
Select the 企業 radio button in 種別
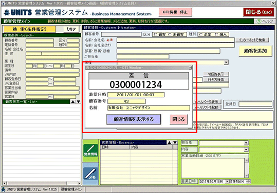[201, 34]
